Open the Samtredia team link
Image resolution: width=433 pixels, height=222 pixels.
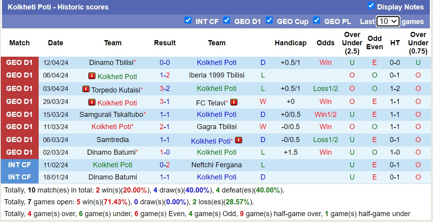point(112,140)
